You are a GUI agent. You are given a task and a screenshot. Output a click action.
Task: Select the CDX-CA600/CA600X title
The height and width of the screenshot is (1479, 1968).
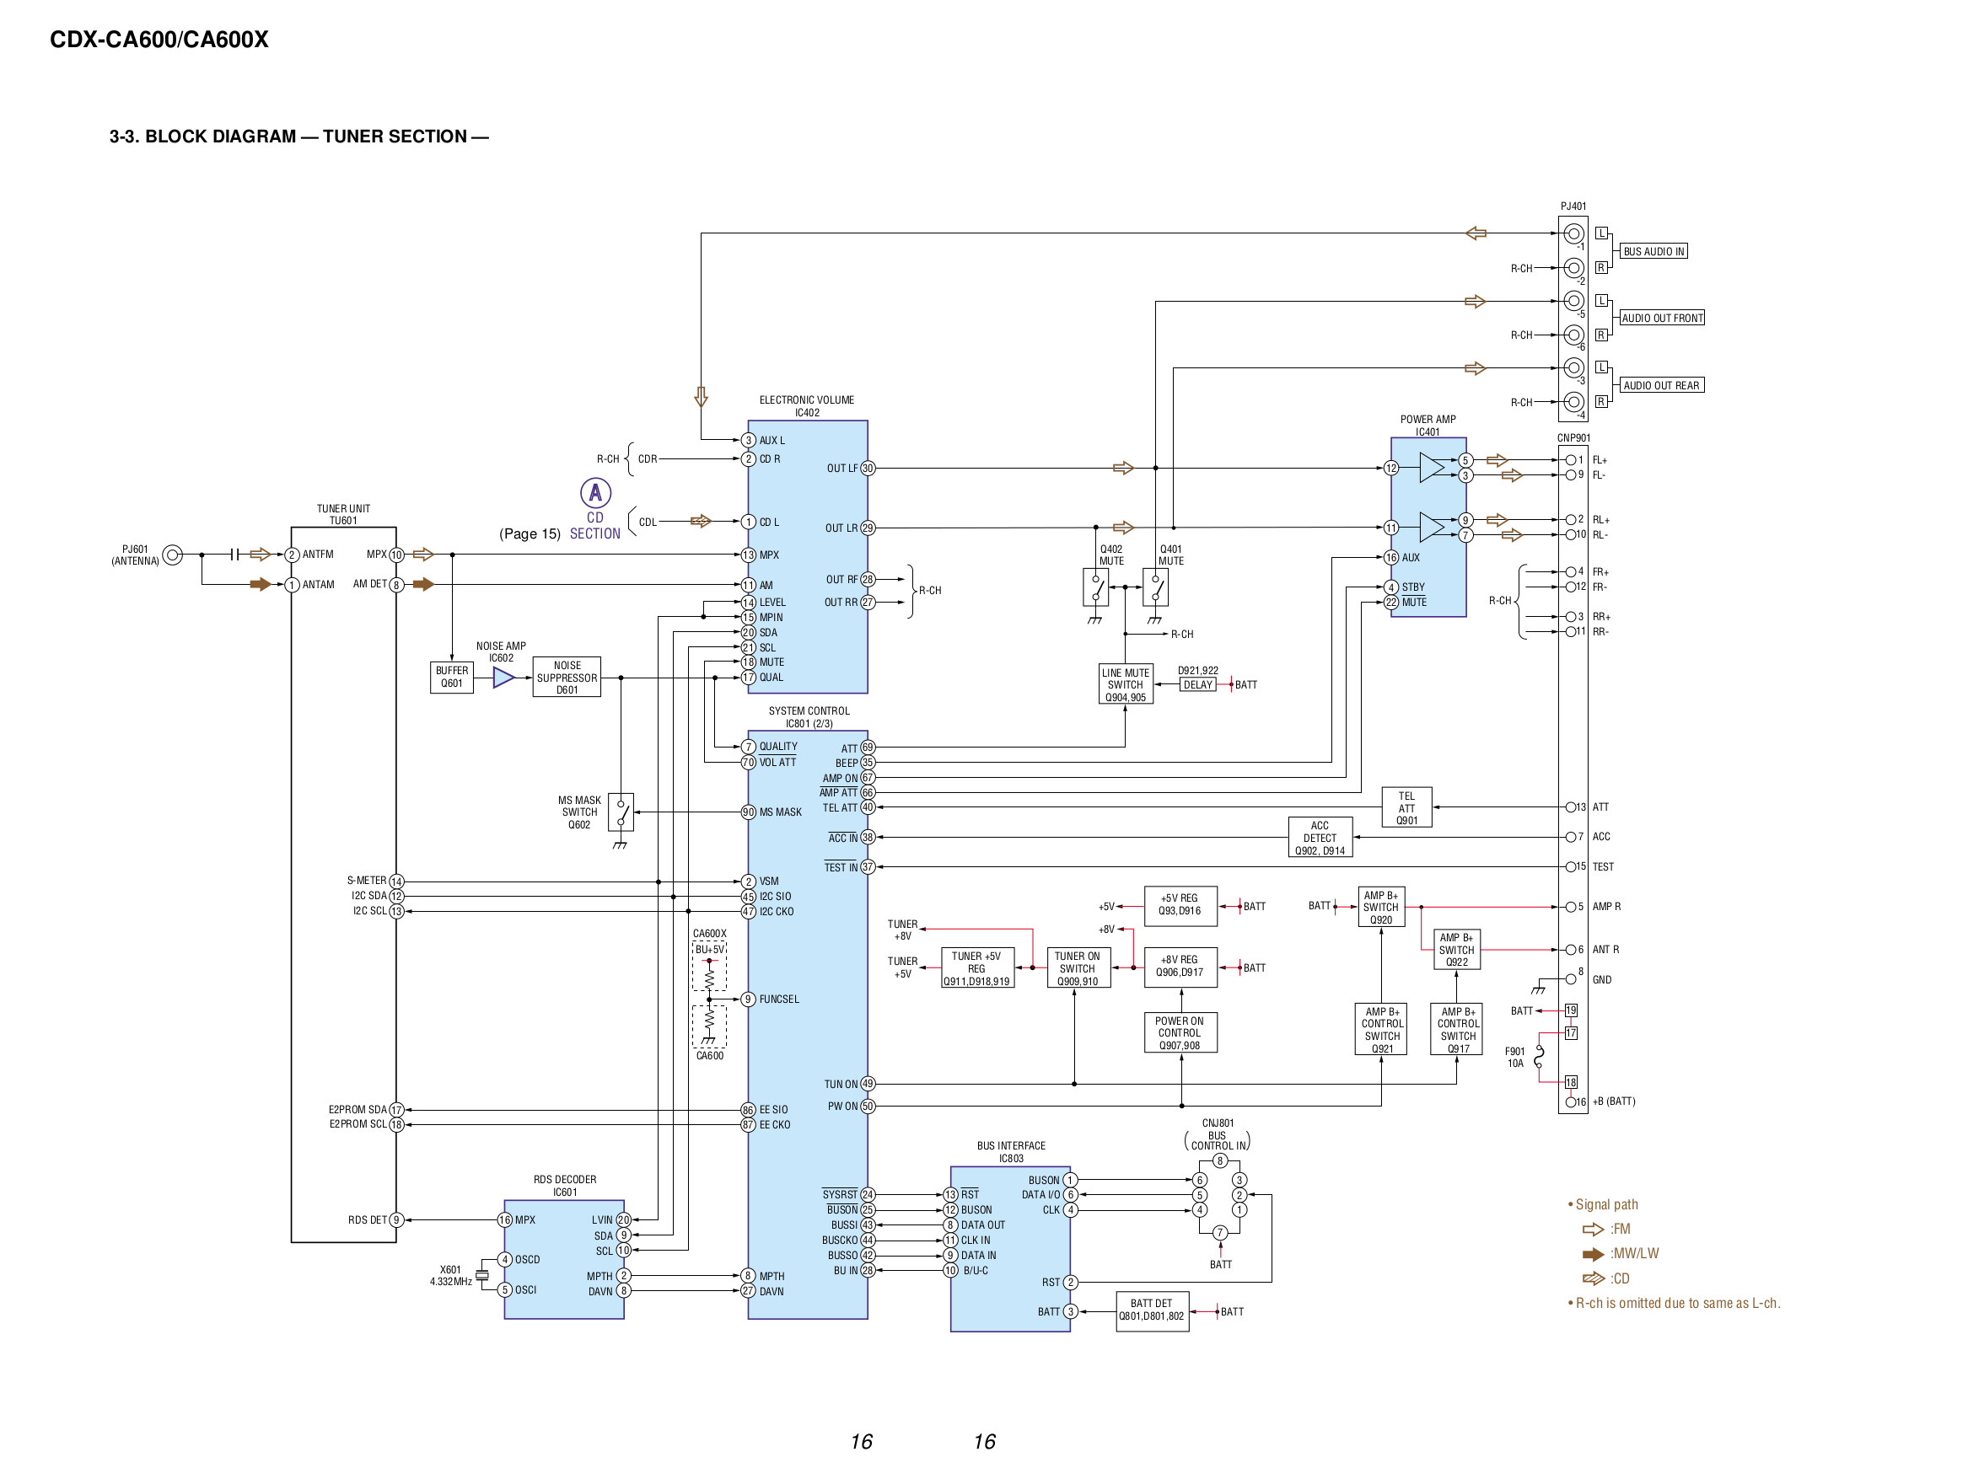coord(159,39)
